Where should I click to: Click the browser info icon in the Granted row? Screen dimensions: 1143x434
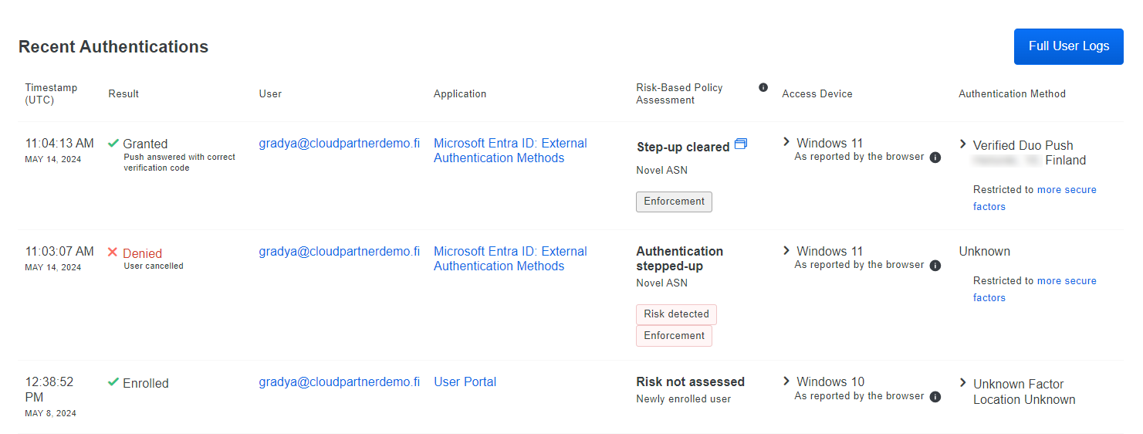coord(935,158)
